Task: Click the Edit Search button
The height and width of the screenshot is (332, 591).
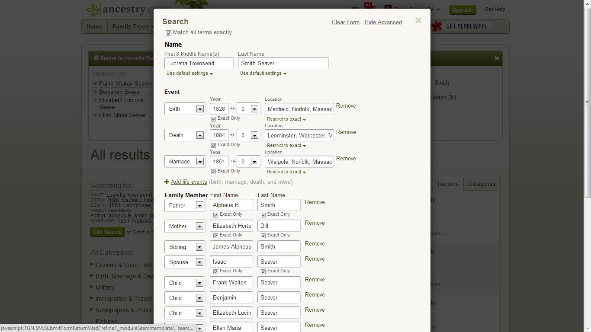Action: pos(107,232)
